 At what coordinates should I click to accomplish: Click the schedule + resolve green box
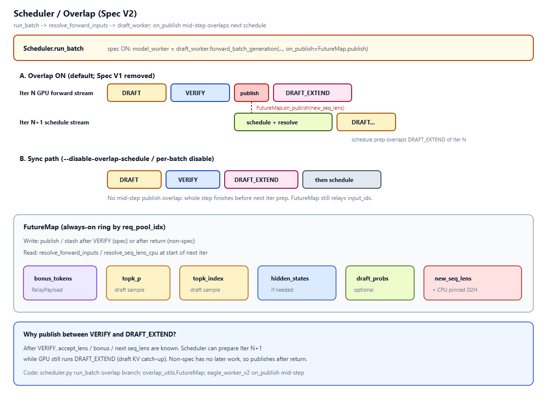(283, 122)
